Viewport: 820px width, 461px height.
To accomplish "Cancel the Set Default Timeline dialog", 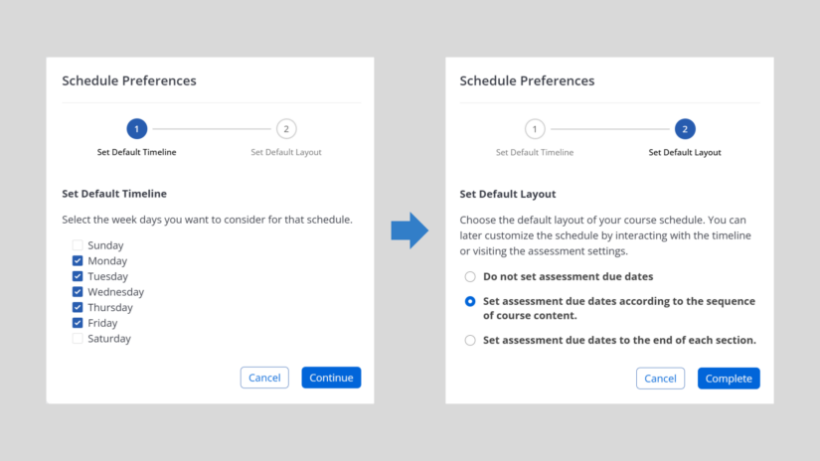I will pyautogui.click(x=264, y=378).
